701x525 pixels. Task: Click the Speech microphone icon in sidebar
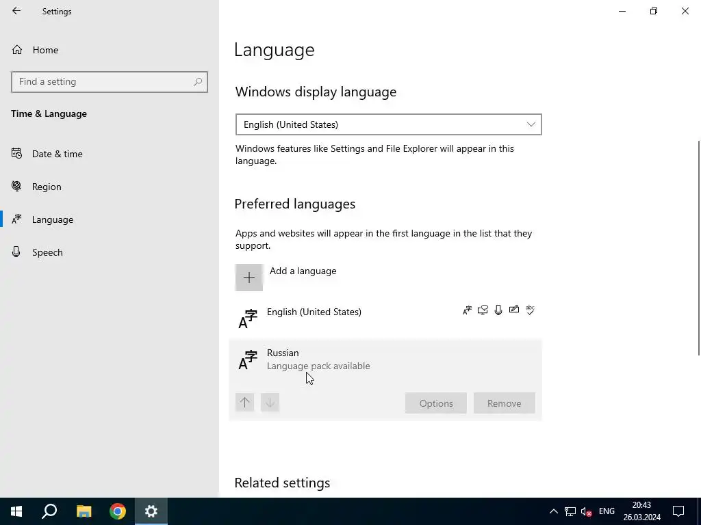[16, 252]
